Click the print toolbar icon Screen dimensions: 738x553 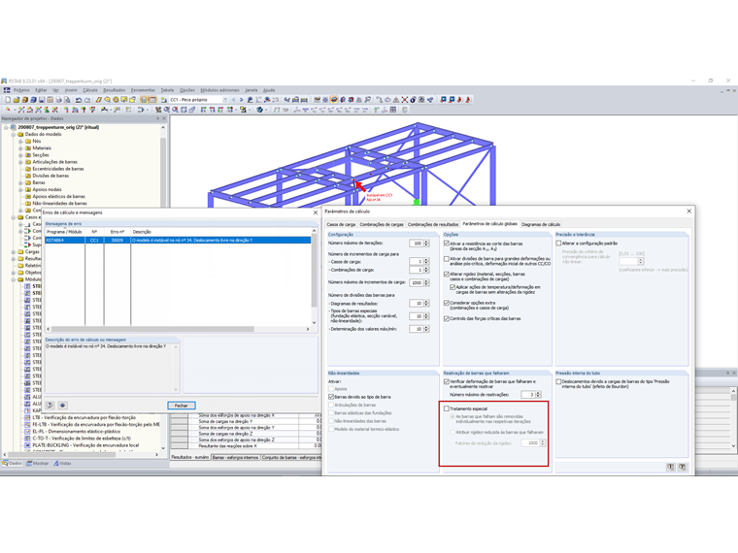[x=58, y=100]
